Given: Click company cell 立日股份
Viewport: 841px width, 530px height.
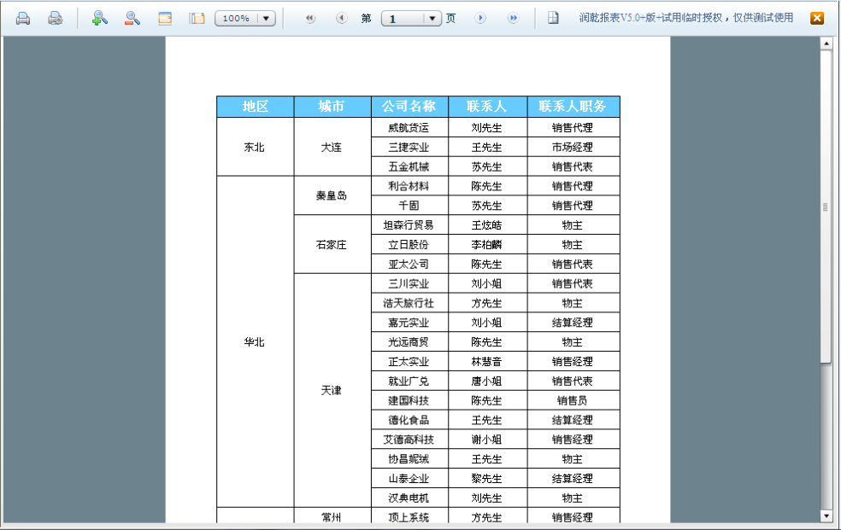Looking at the screenshot, I should (409, 245).
